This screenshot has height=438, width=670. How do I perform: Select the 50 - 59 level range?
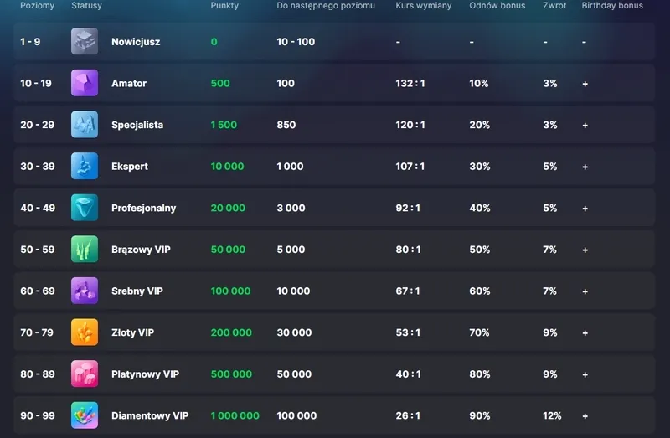point(37,250)
